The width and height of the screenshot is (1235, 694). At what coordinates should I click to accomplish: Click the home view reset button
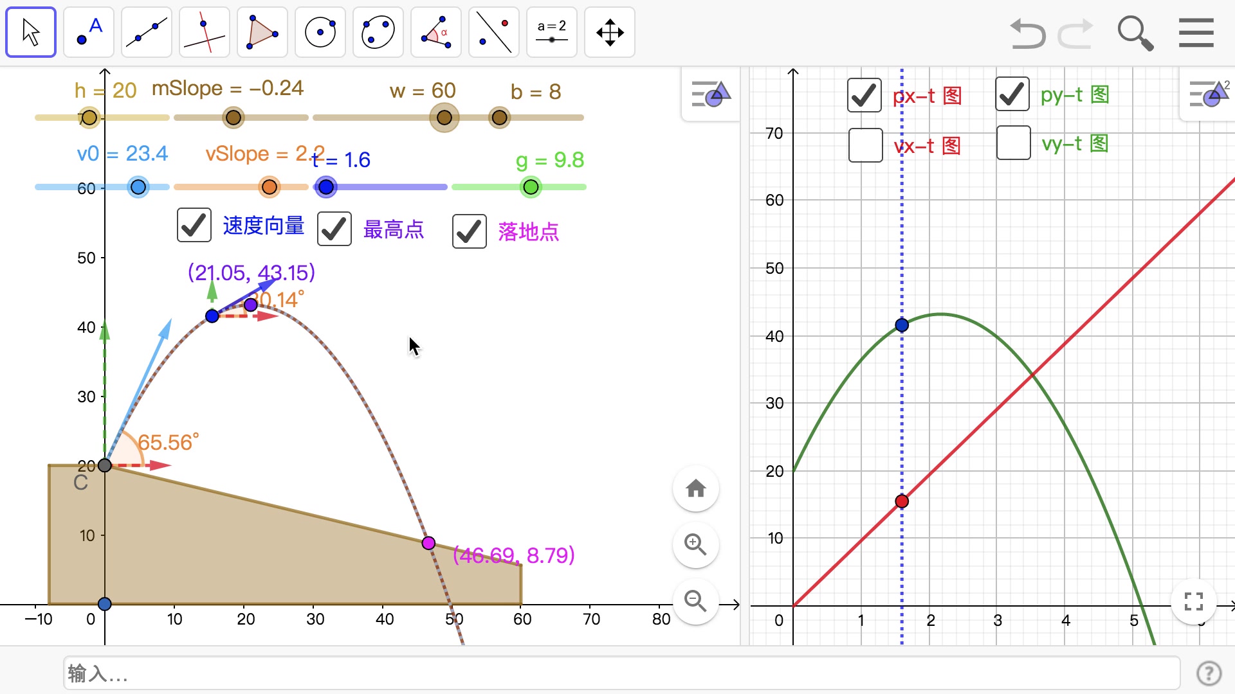click(x=695, y=488)
